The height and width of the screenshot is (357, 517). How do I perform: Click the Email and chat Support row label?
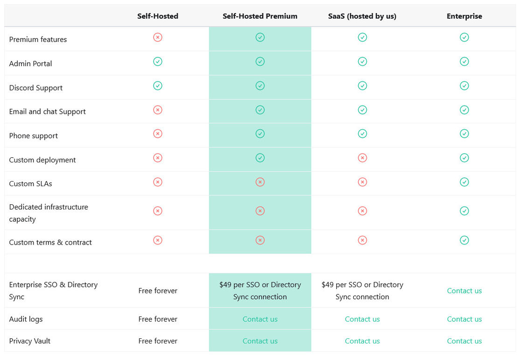click(47, 112)
